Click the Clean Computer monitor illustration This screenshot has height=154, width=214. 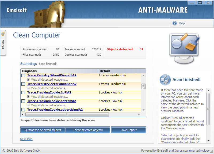point(184,48)
